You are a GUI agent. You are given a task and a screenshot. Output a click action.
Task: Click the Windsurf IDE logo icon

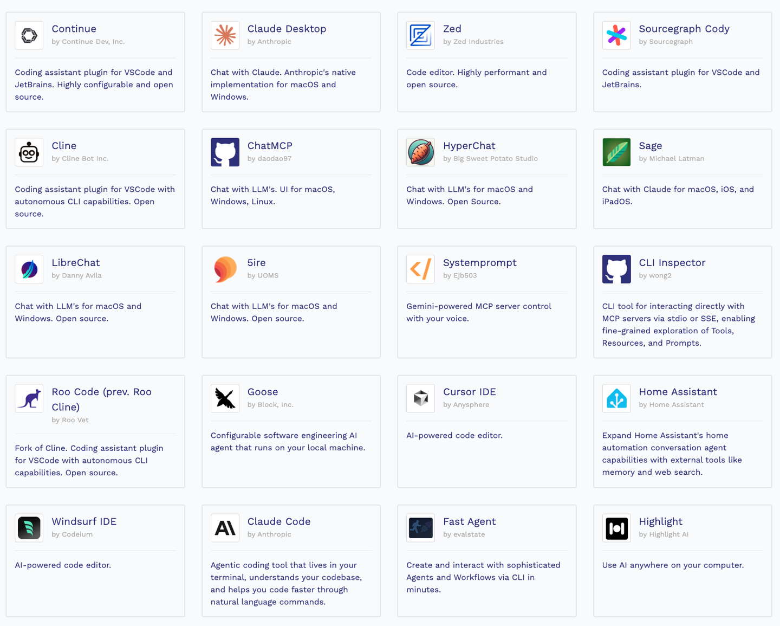[x=29, y=528]
